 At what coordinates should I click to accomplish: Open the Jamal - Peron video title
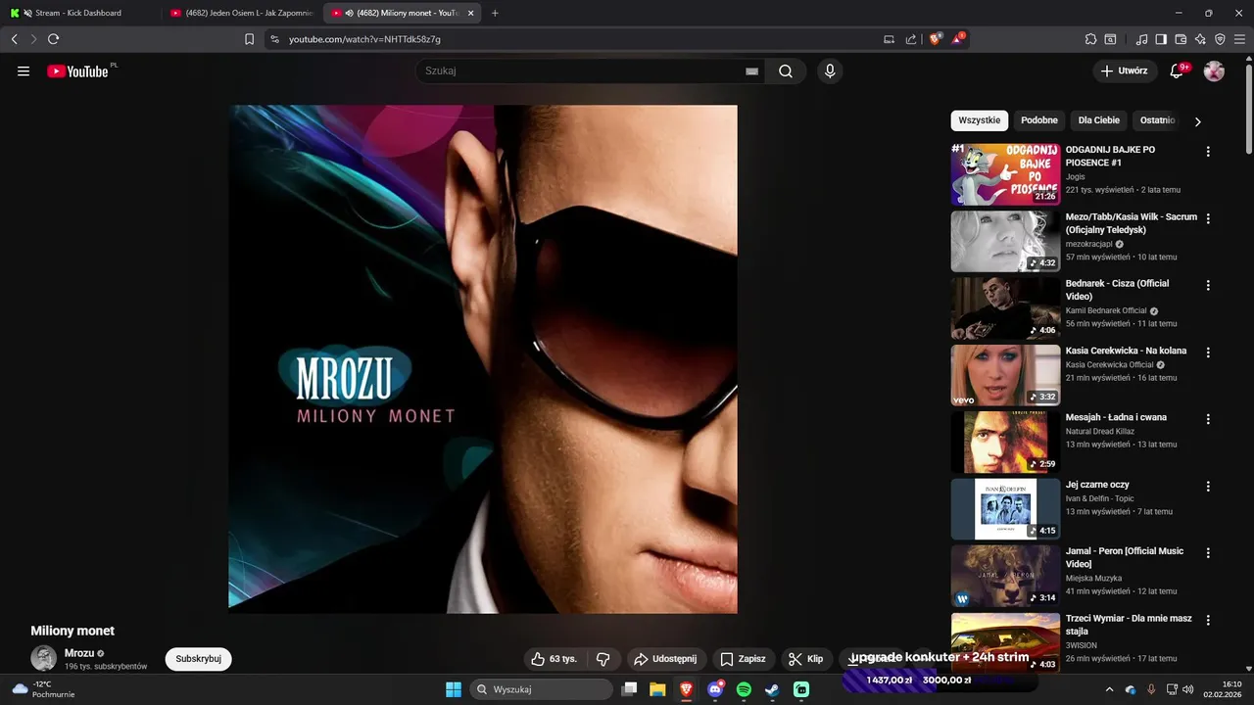(1125, 557)
